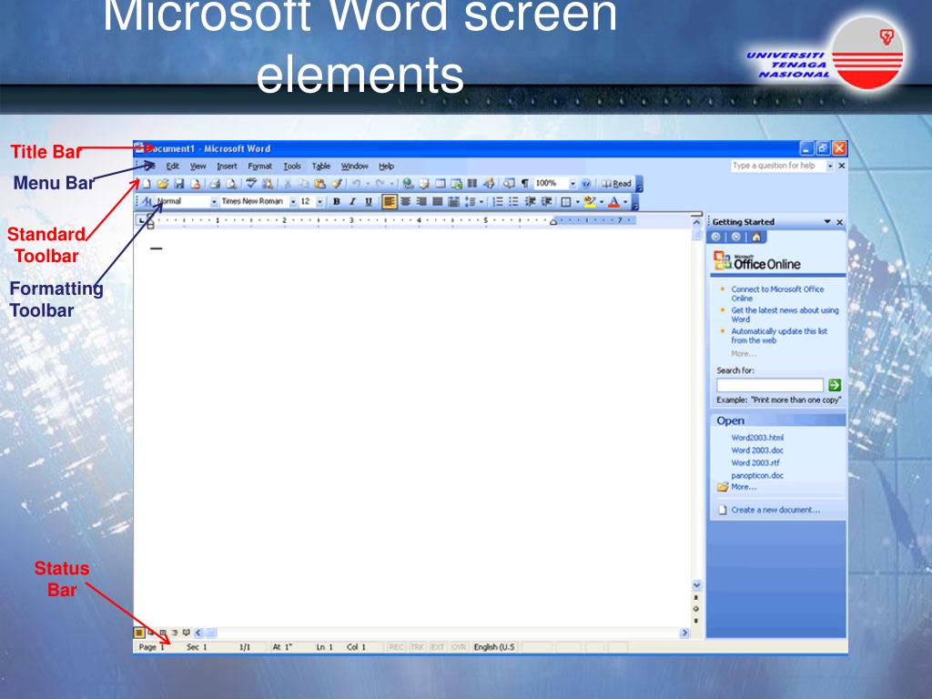
Task: Click the Cut scissors icon
Action: point(288,184)
